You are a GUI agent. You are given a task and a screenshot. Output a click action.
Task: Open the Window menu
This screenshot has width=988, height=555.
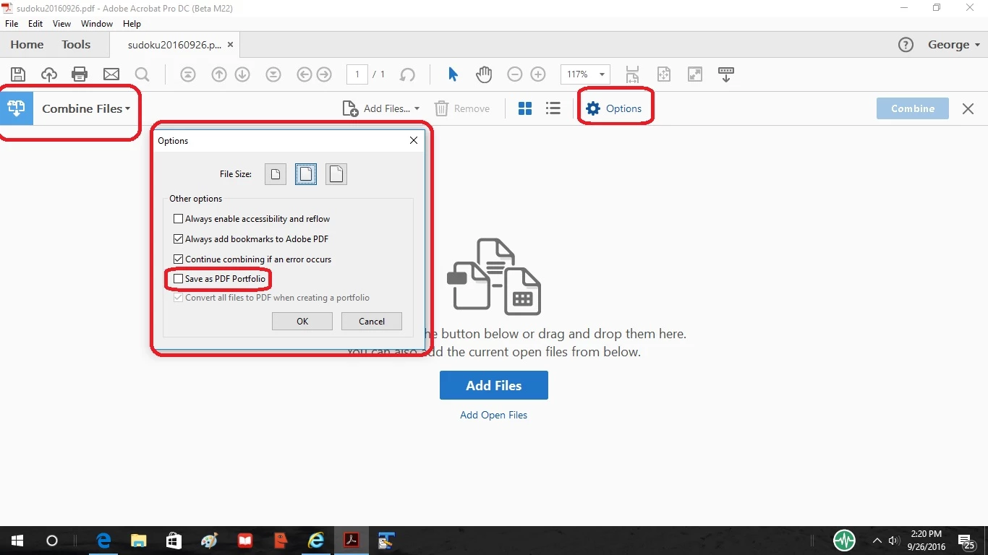point(97,24)
